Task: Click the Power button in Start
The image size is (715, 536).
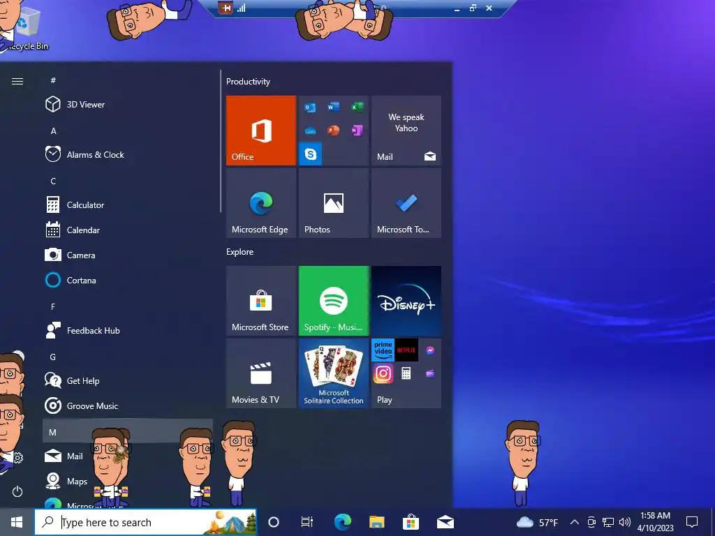Action: [x=17, y=492]
